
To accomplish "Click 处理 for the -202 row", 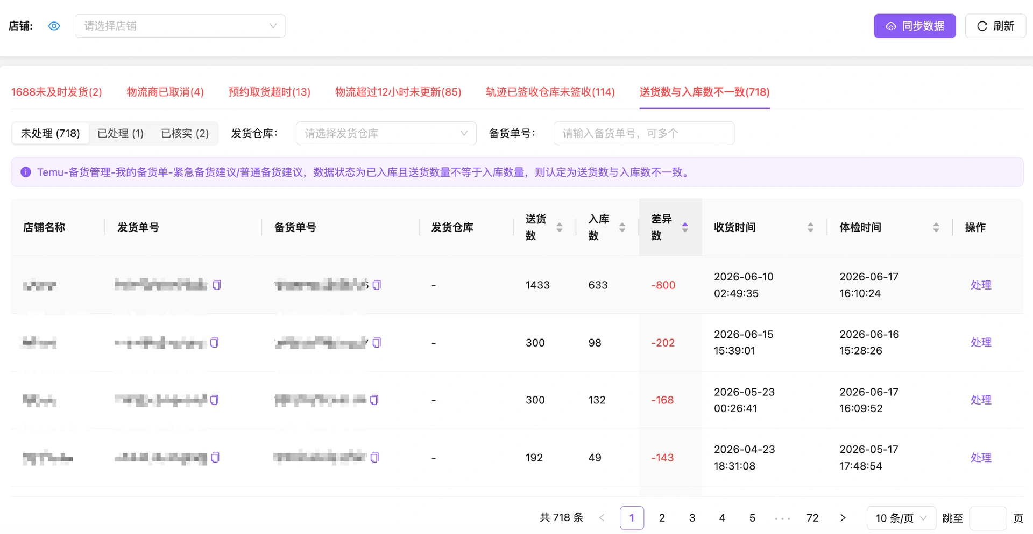I will (981, 342).
